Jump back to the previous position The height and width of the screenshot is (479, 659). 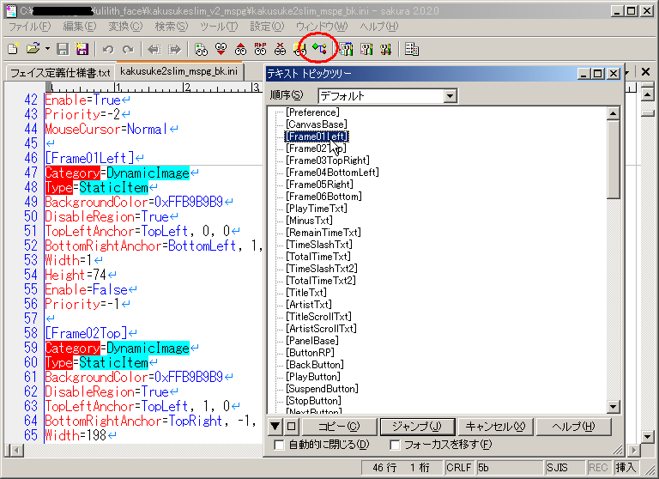[x=154, y=49]
